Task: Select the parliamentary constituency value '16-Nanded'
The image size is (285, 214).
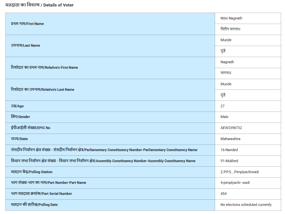Action: [229, 150]
